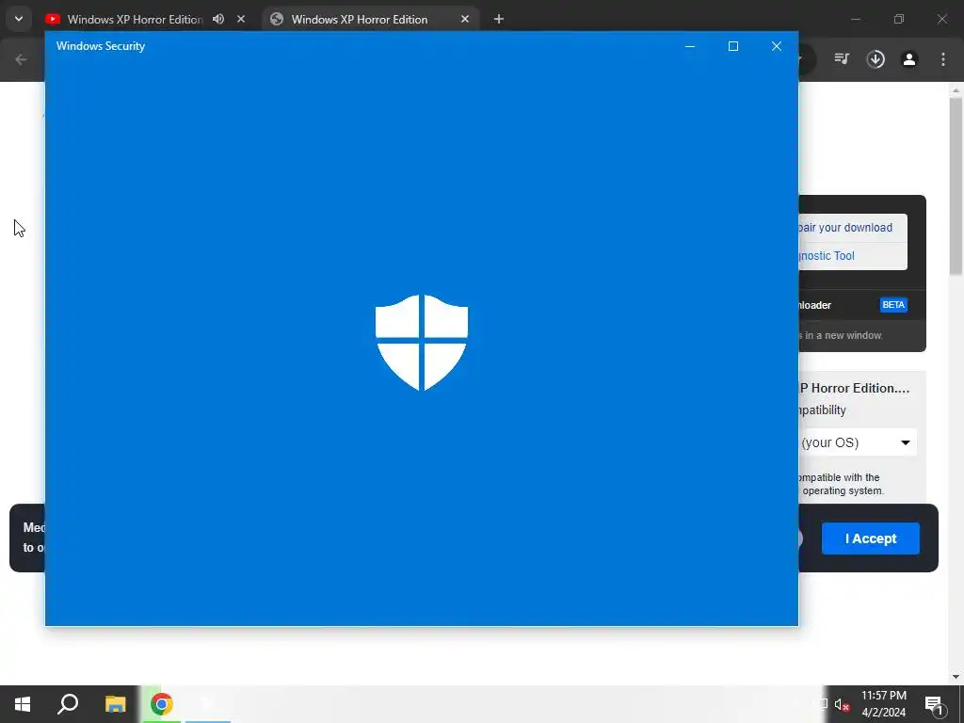Click the I Accept button

[x=871, y=538]
